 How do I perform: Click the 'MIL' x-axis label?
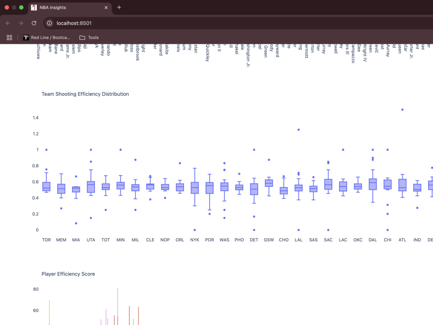click(135, 240)
